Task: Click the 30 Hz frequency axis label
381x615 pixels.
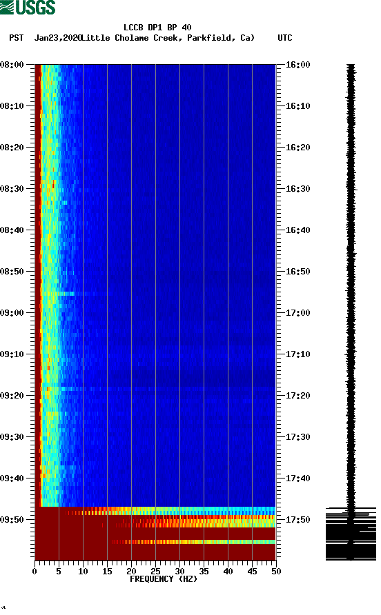Action: click(179, 572)
